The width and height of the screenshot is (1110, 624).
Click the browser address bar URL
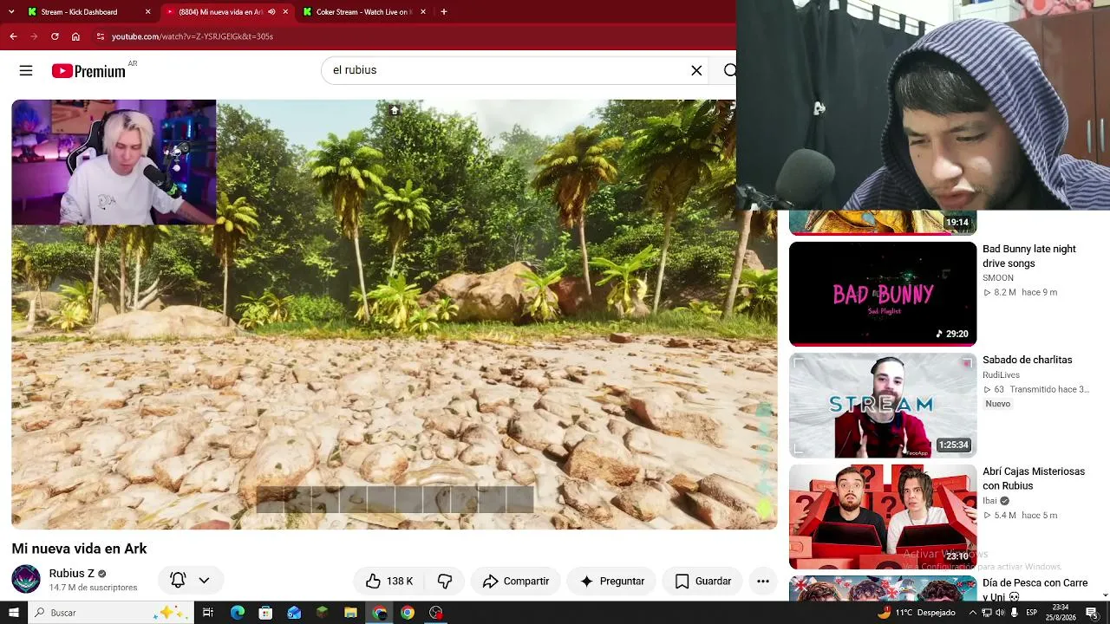click(x=193, y=36)
